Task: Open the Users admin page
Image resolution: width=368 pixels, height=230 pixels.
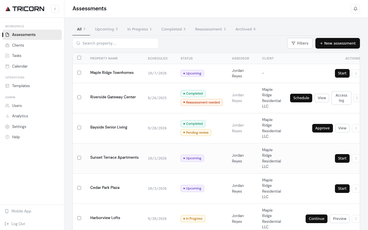Action: (x=32, y=106)
